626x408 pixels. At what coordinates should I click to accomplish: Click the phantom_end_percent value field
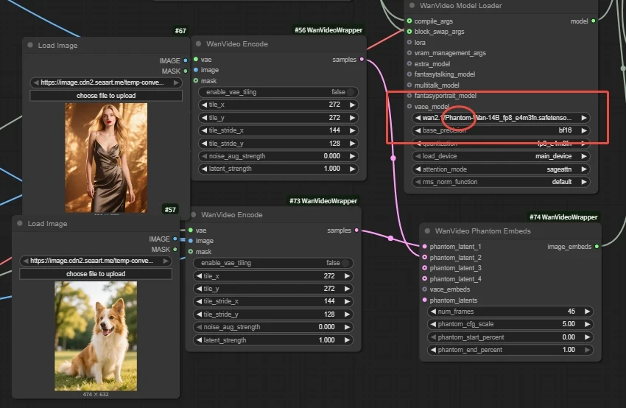508,350
